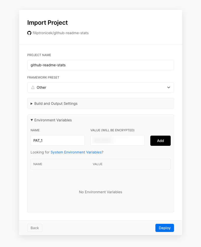Focus the Project Name input field
The width and height of the screenshot is (201, 247).
point(100,65)
